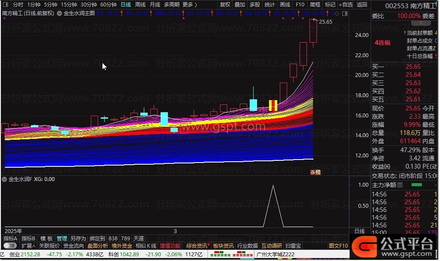
Task: Select the 30分钟 period
Action: 89,4
